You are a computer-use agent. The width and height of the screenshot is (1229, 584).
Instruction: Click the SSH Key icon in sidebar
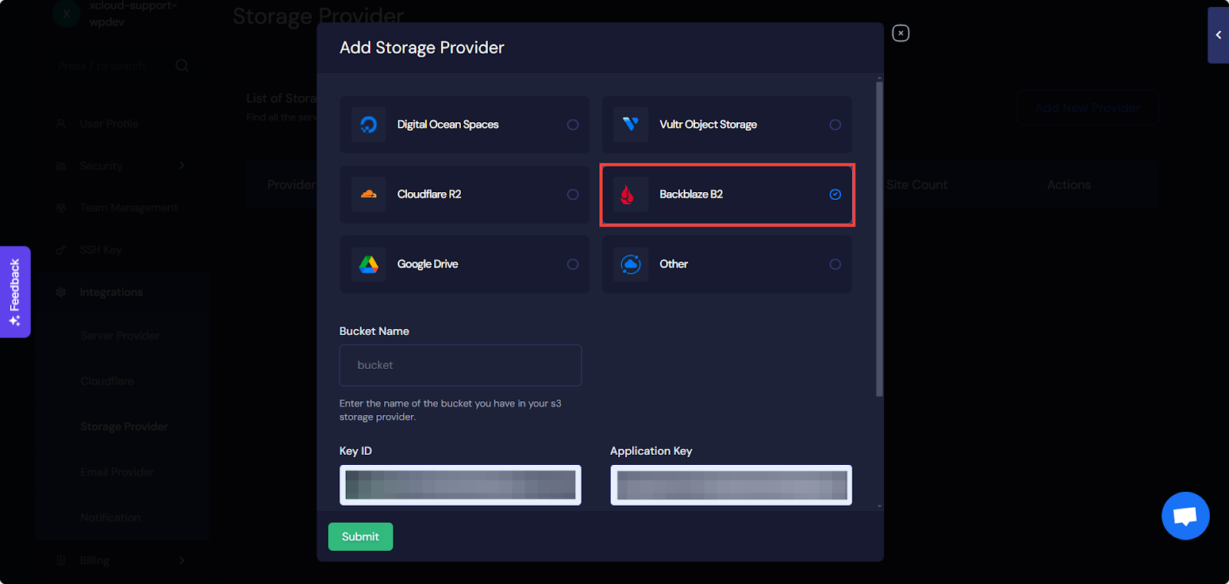click(x=61, y=250)
